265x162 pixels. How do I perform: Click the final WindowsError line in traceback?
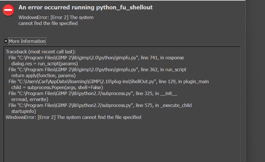point(73,117)
